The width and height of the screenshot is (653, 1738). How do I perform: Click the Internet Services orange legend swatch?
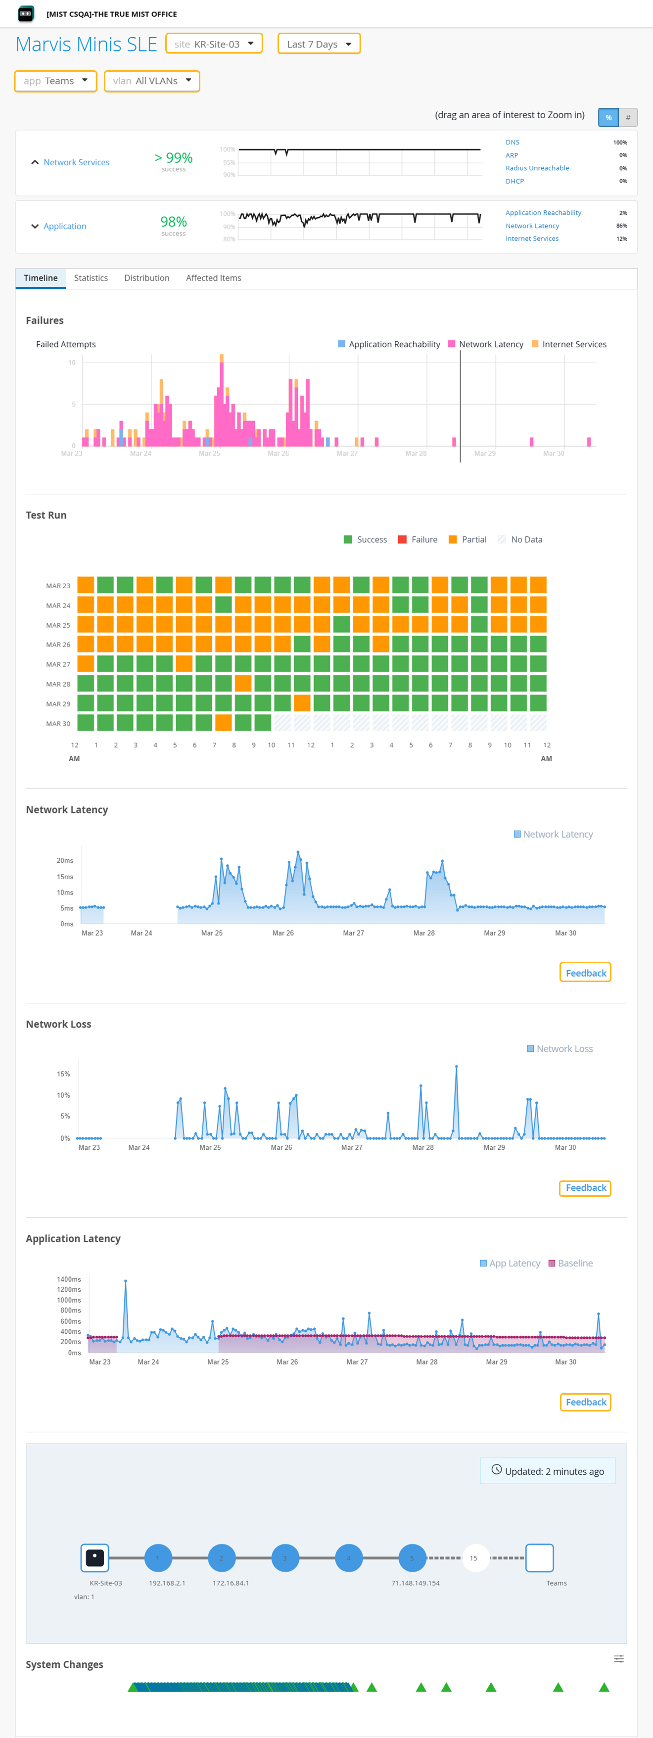(535, 344)
